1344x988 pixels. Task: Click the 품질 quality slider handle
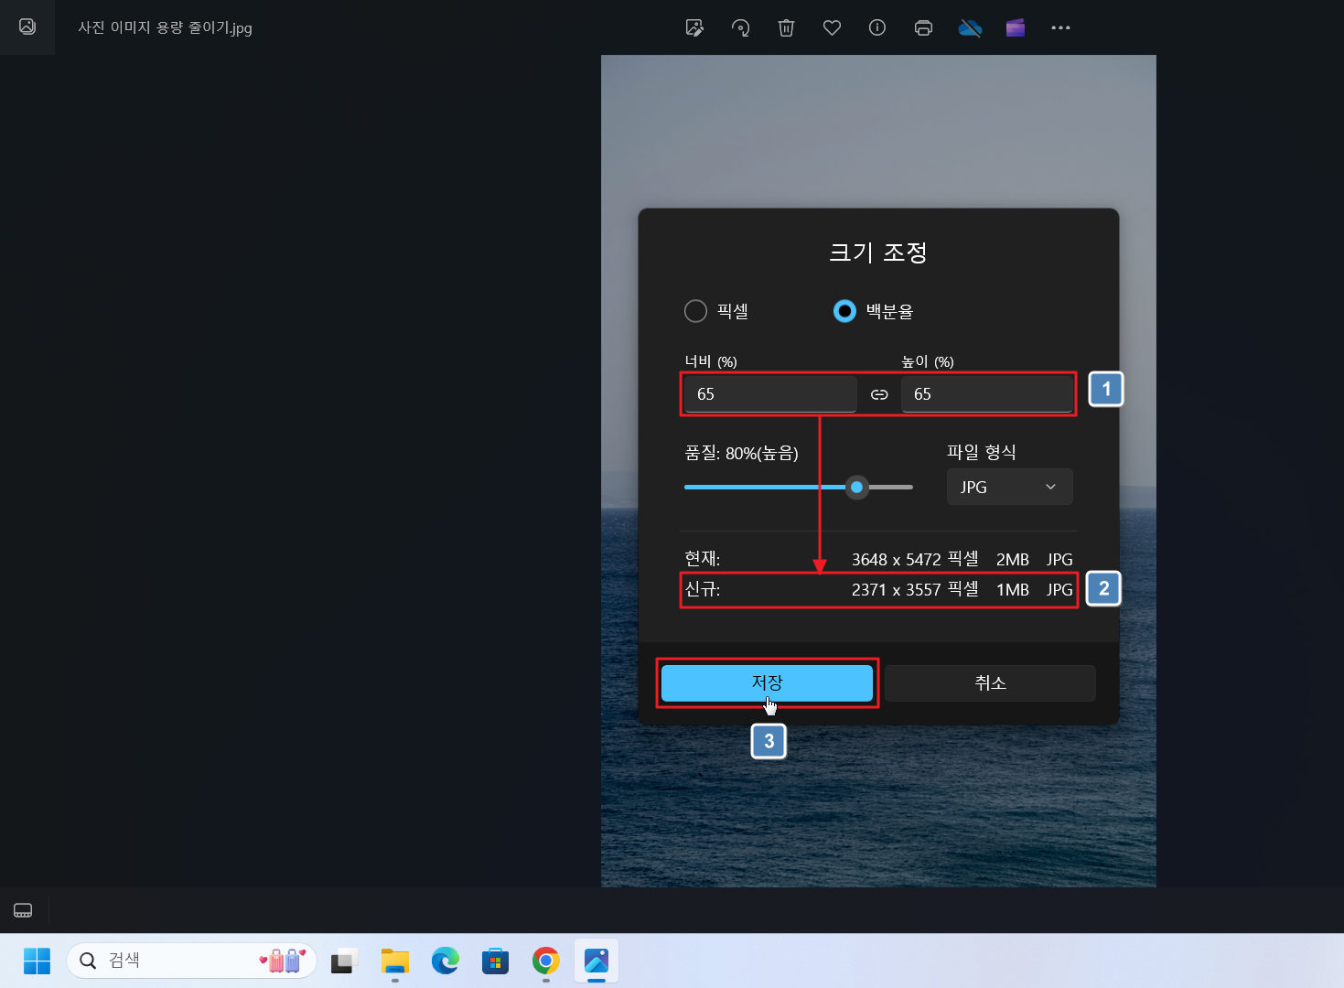856,488
